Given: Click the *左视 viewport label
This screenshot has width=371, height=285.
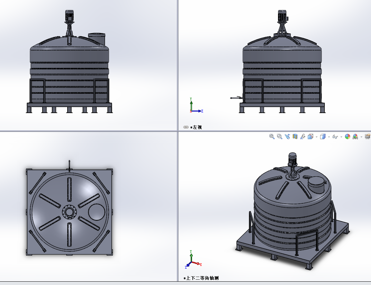Looking at the screenshot, I should [x=196, y=127].
